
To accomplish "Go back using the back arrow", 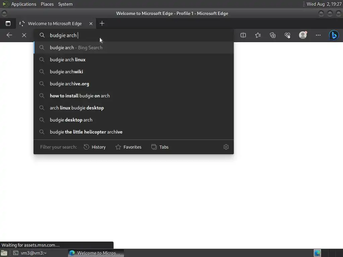I will pyautogui.click(x=9, y=35).
